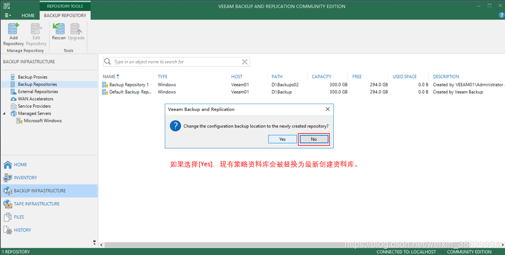Viewport: 505px width, 255px height.
Task: Click the Backup Repository 1 row icon
Action: (x=105, y=85)
